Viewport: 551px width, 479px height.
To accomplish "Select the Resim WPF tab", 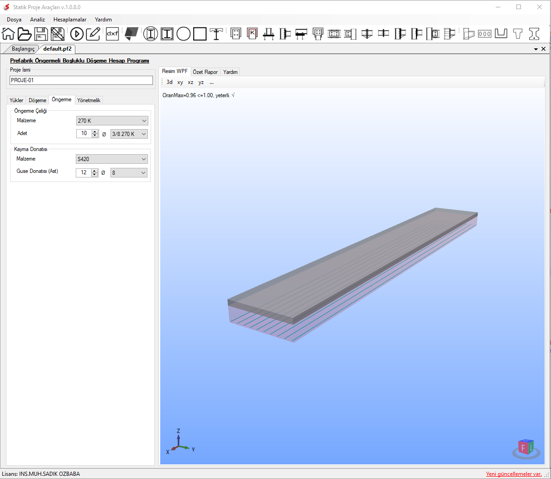I will point(175,71).
